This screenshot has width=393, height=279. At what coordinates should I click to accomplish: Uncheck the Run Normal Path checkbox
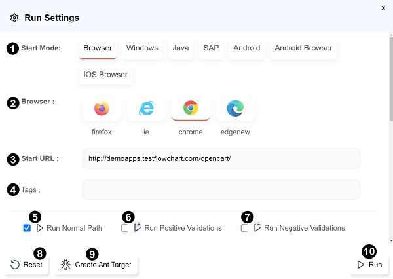(27, 228)
